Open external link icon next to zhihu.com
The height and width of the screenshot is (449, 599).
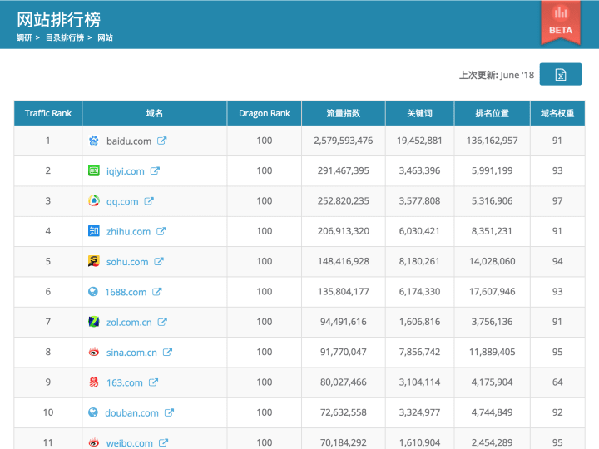click(161, 231)
